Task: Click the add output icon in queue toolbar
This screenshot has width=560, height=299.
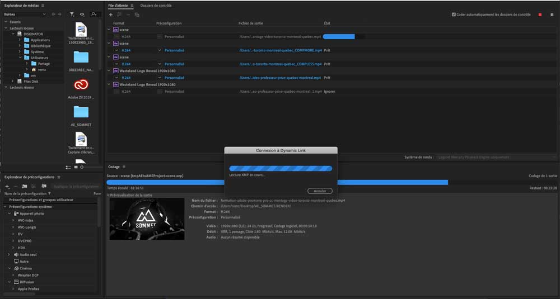Action: [119, 15]
